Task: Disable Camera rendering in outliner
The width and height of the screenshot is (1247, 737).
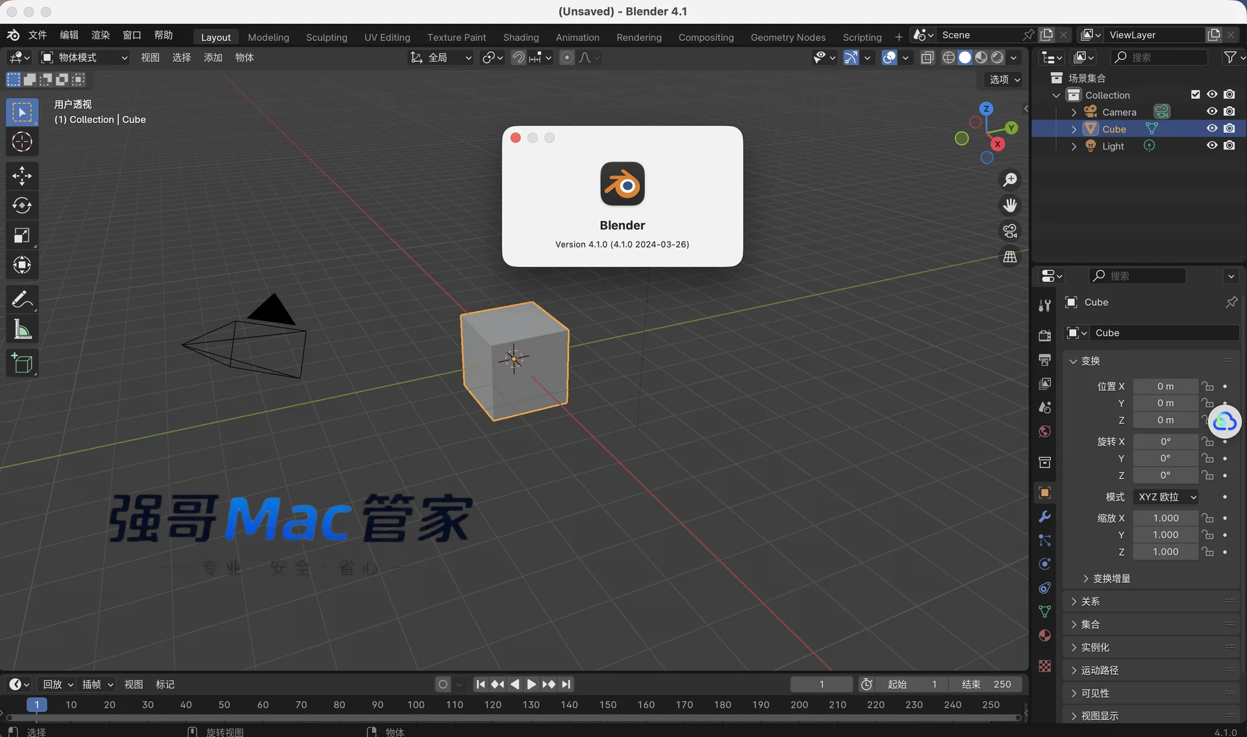Action: [x=1229, y=112]
